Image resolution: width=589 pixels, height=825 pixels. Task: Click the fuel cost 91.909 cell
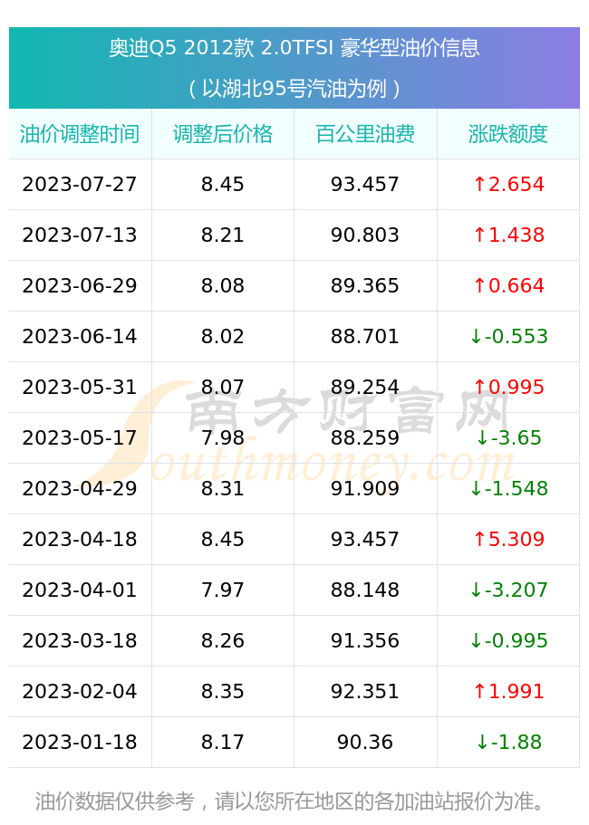pos(365,489)
